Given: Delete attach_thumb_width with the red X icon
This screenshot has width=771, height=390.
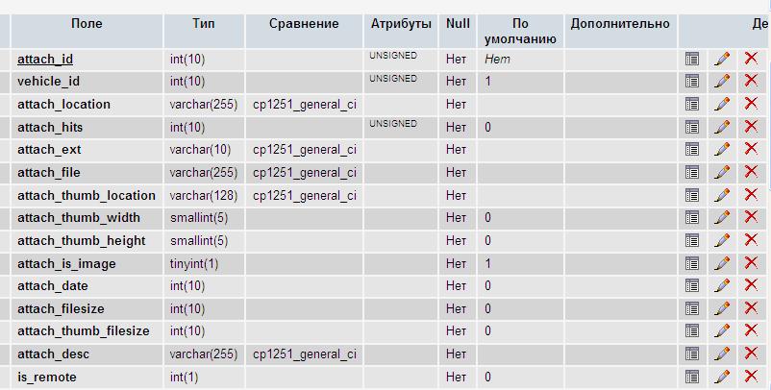Looking at the screenshot, I should pos(751,218).
